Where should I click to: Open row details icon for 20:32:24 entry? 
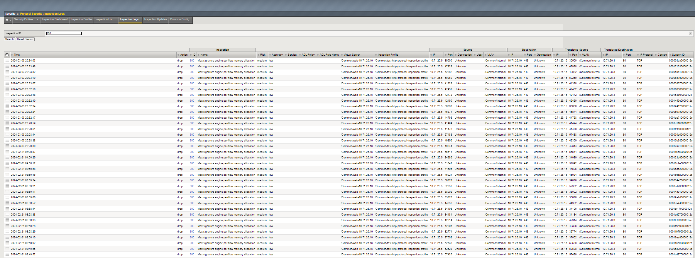[x=7, y=112]
